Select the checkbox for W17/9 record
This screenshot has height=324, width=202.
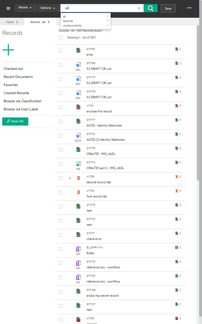pyautogui.click(x=61, y=107)
